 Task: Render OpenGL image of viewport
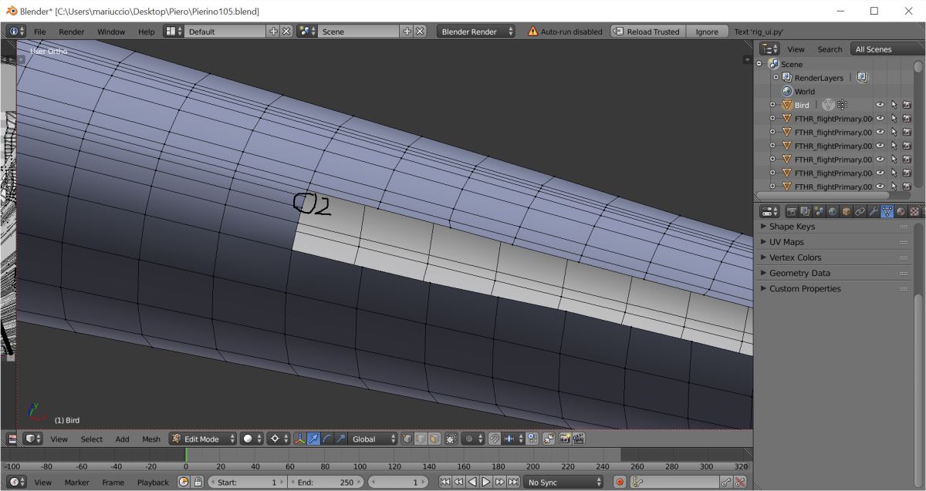click(566, 439)
